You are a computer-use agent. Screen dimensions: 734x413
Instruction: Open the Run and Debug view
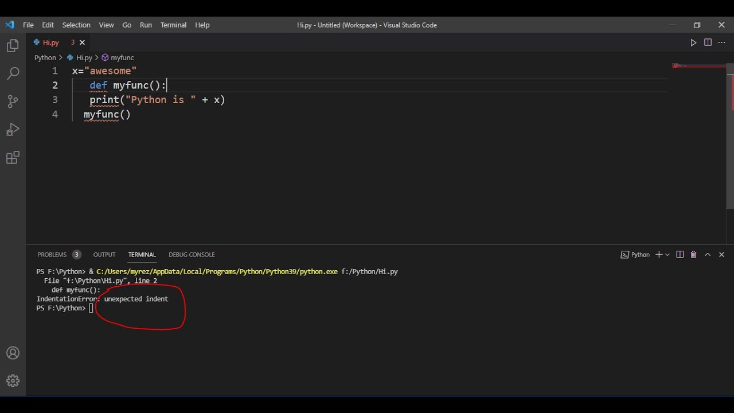point(13,130)
